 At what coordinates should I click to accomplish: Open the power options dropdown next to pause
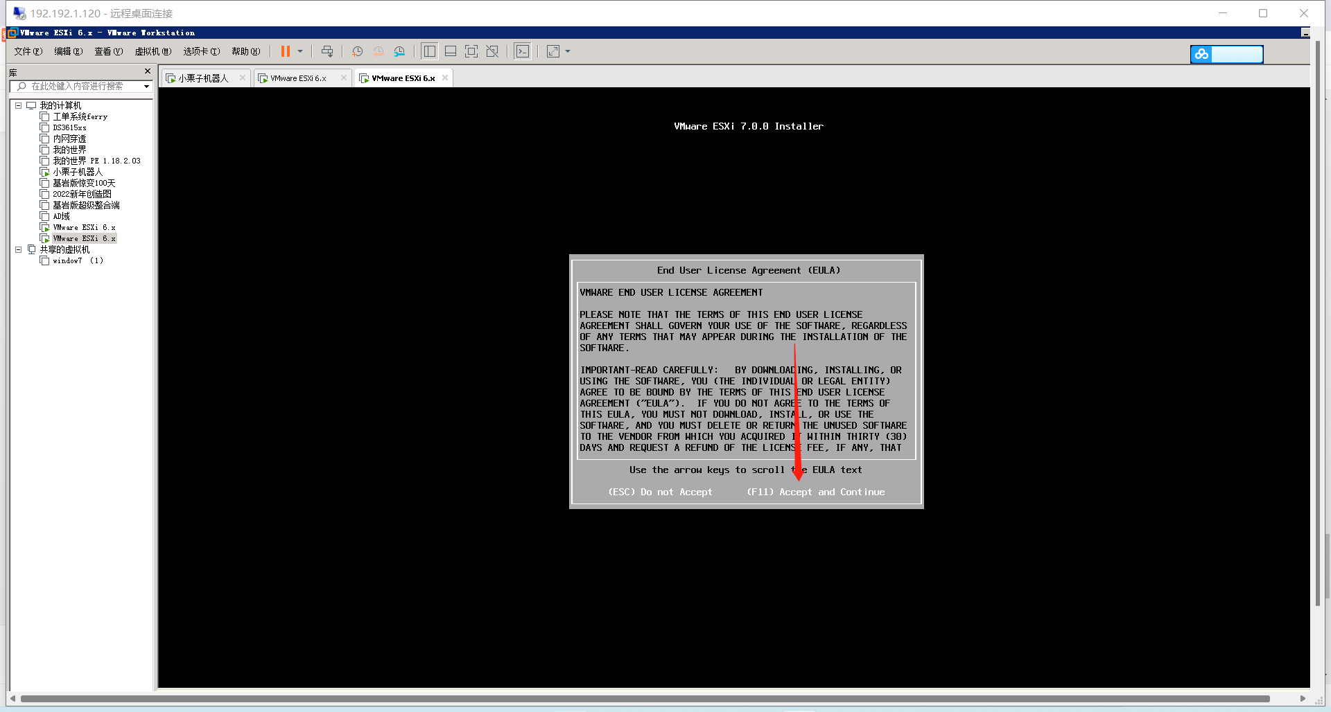[x=300, y=51]
